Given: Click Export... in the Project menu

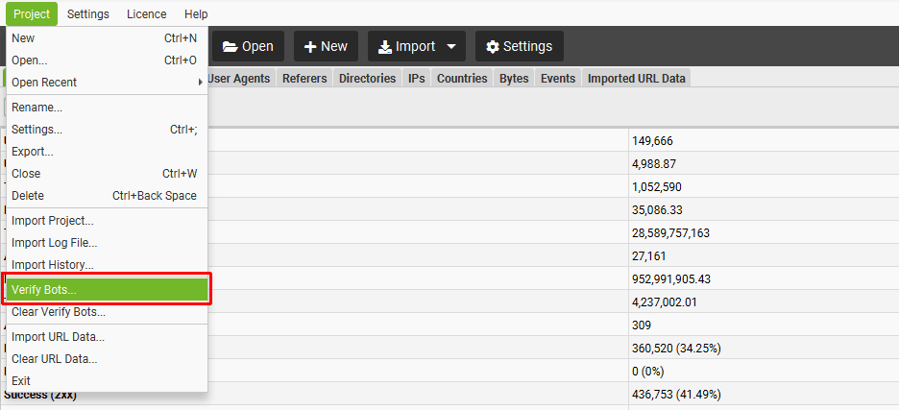Looking at the screenshot, I should (x=106, y=152).
